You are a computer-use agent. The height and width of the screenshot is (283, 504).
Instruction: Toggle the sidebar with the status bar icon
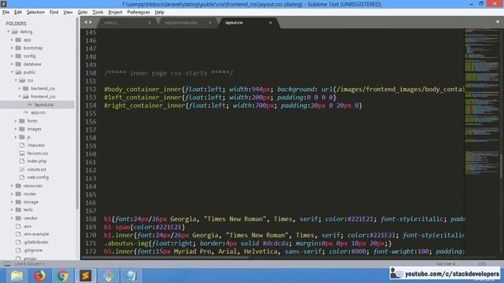point(7,264)
